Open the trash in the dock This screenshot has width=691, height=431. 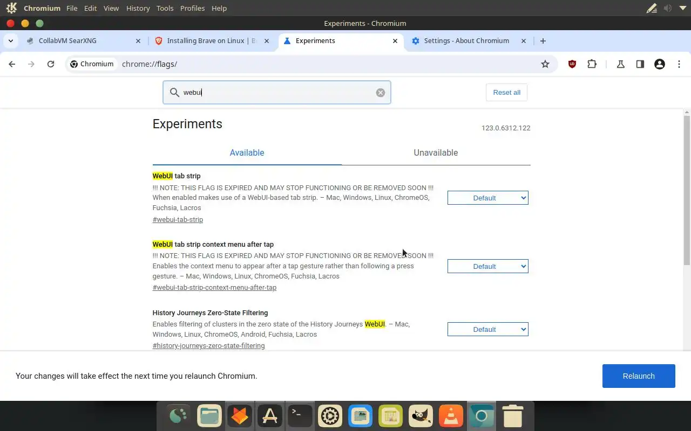[x=512, y=416]
